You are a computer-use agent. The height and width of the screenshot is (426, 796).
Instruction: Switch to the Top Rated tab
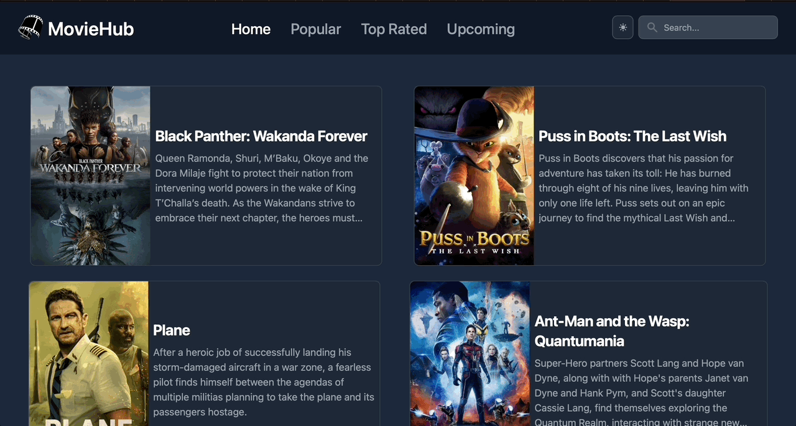(x=394, y=29)
